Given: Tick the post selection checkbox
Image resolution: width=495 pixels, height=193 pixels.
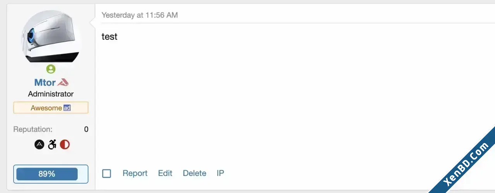Looking at the screenshot, I should pos(107,173).
